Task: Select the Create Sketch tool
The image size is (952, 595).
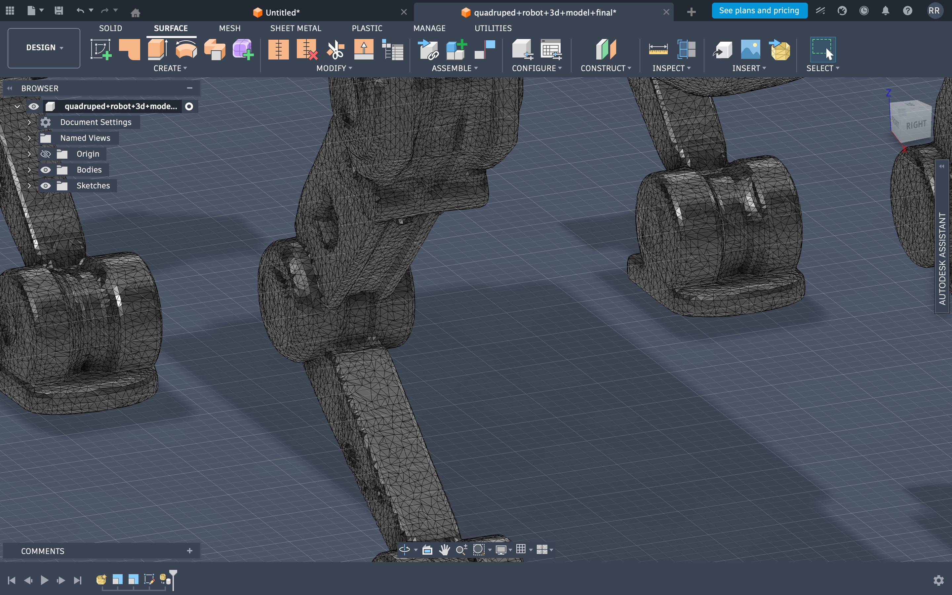Action: point(101,50)
